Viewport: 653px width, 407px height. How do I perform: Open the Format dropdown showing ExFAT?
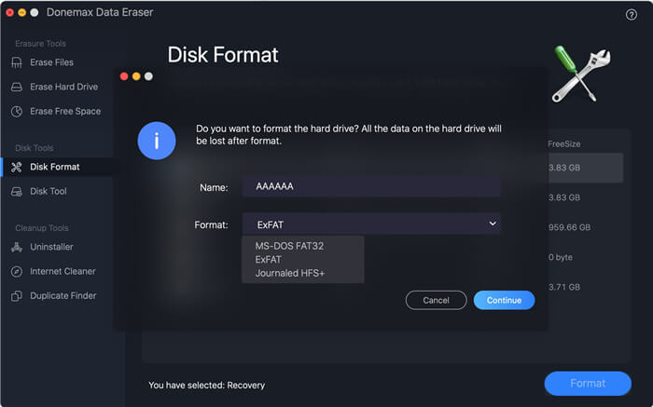pyautogui.click(x=371, y=224)
